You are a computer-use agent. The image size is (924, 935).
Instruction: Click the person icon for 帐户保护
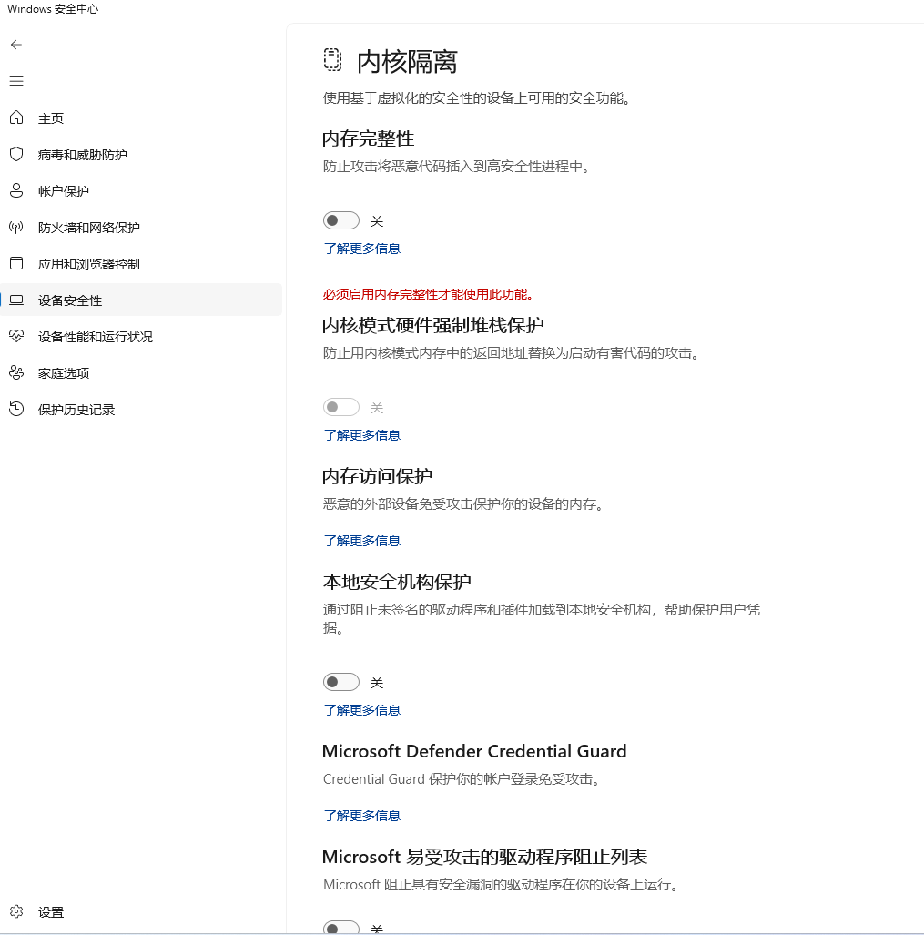pos(16,190)
